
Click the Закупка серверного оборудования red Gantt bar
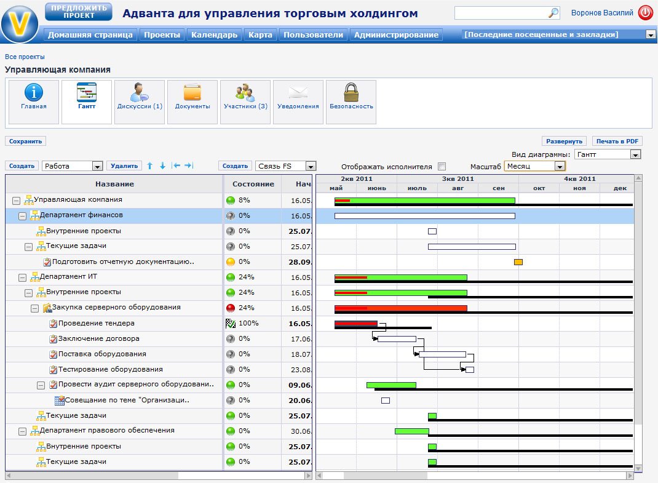[x=401, y=308]
